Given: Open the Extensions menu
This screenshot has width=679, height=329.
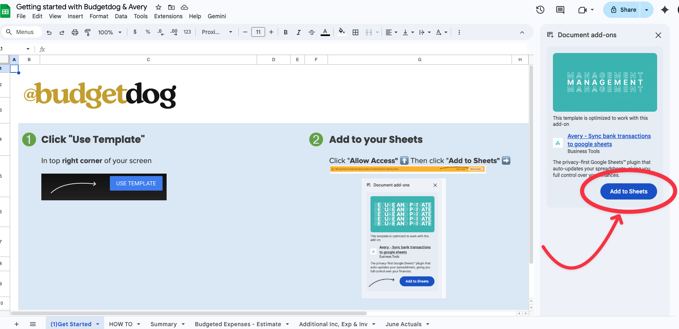Looking at the screenshot, I should (x=168, y=16).
